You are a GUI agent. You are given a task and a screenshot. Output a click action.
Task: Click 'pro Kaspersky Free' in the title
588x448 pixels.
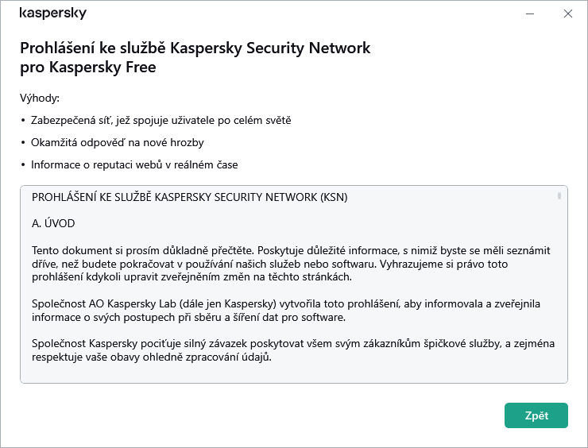point(87,68)
